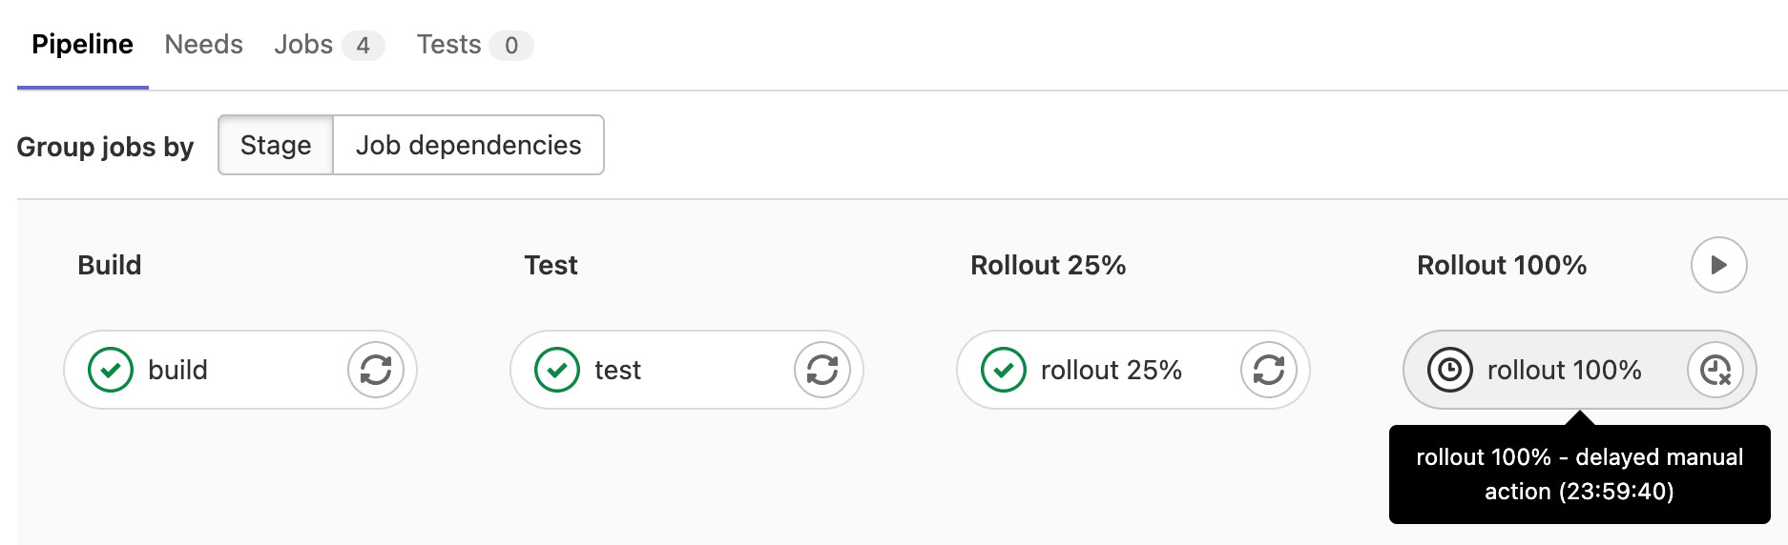Open the test job details
The width and height of the screenshot is (1788, 545).
[618, 370]
